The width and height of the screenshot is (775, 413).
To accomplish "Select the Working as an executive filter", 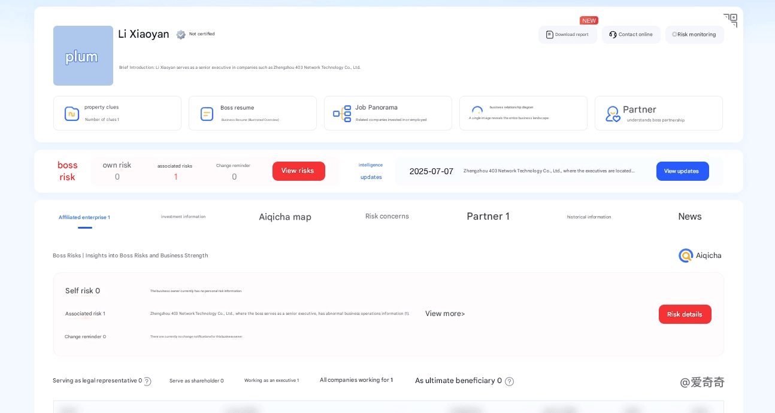I will tap(271, 381).
